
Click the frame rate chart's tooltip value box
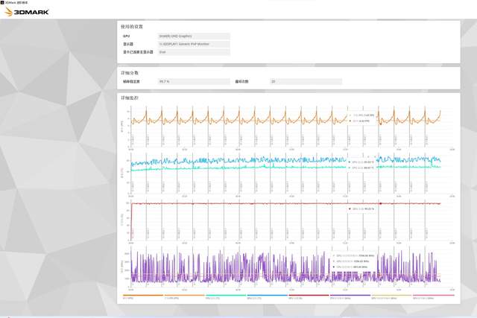[x=361, y=118]
